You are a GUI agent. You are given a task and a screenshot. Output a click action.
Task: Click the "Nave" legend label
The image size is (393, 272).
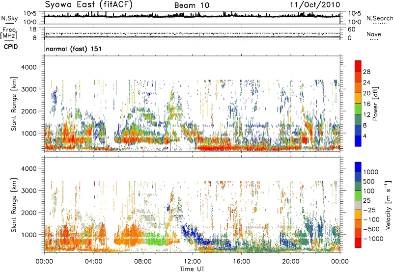click(374, 34)
